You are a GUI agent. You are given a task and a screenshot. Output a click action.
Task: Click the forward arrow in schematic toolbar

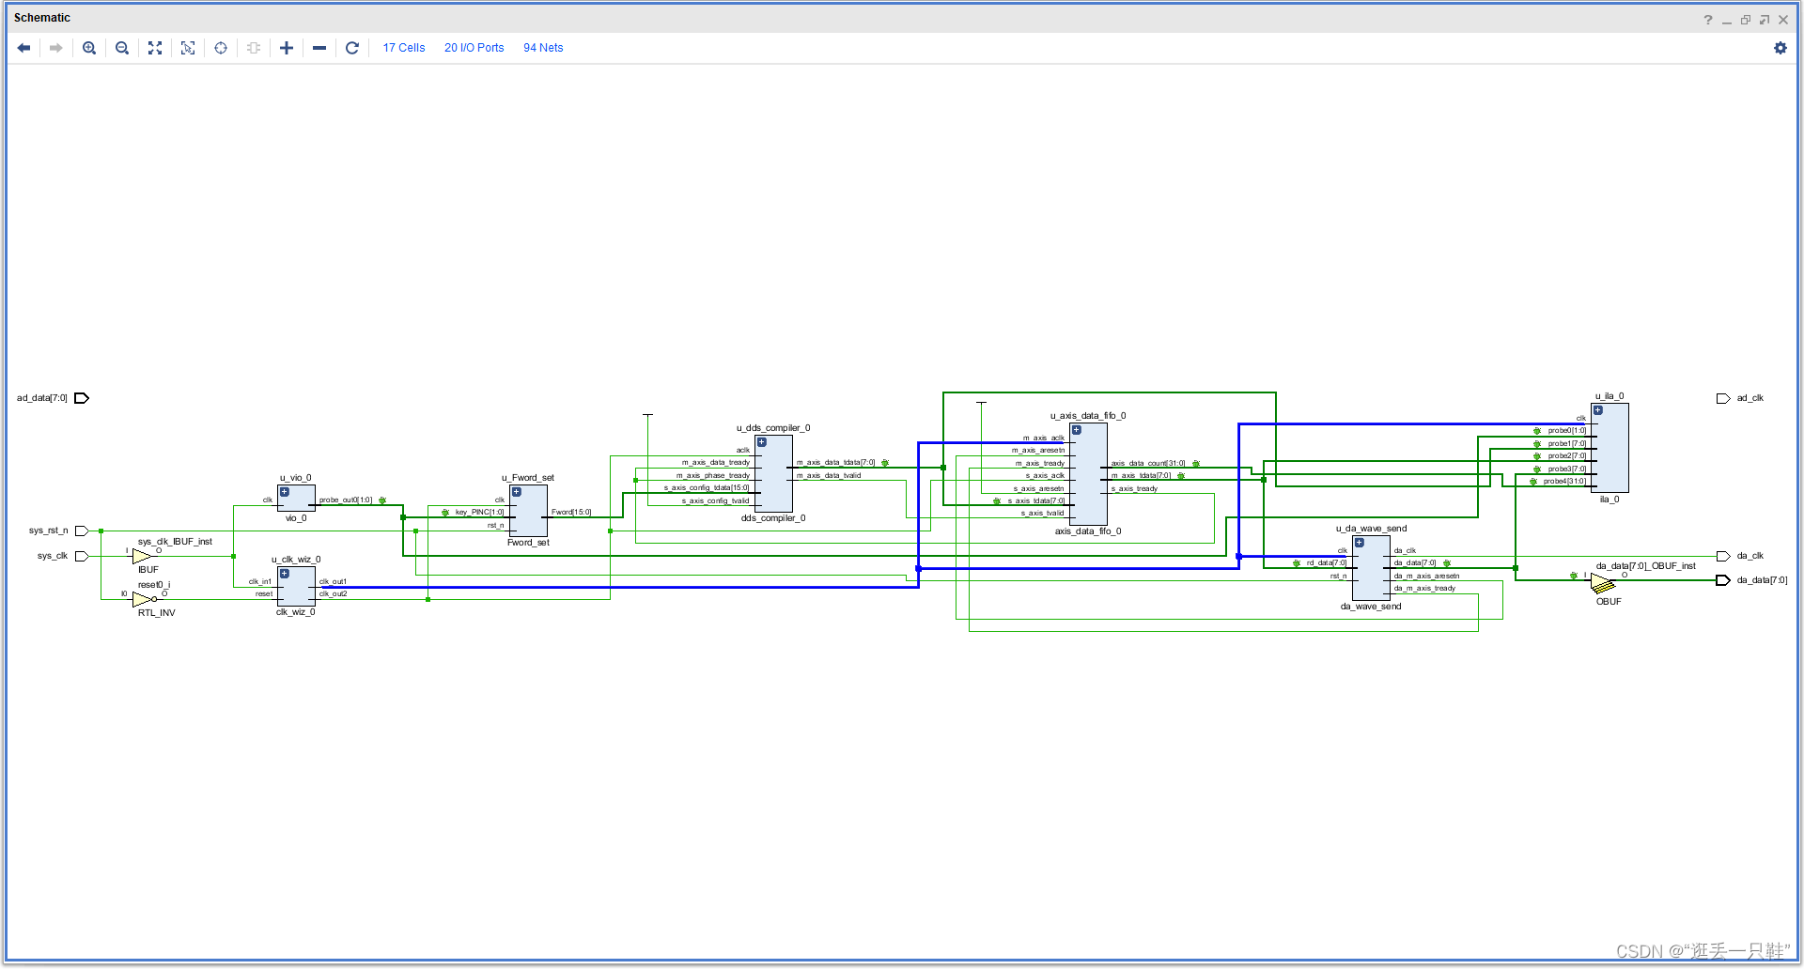tap(56, 48)
